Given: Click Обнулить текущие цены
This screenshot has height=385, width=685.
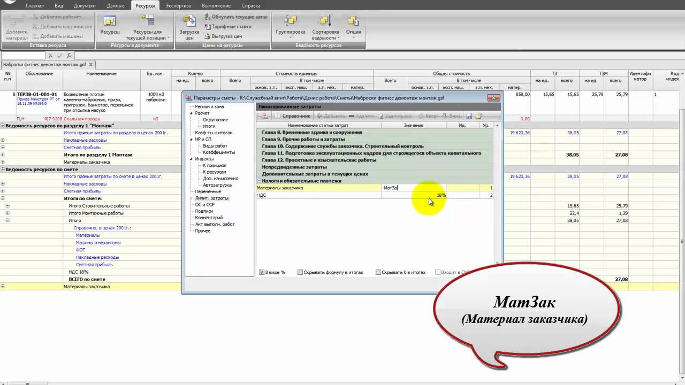Looking at the screenshot, I should (x=235, y=17).
